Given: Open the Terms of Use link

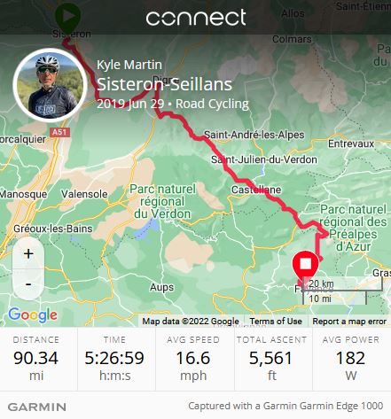Looking at the screenshot, I should 276,321.
